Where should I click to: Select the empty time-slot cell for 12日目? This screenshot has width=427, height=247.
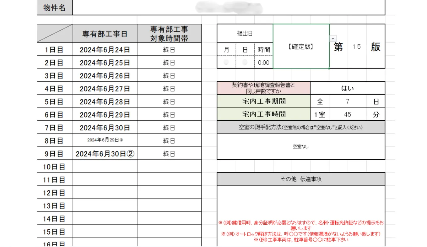pyautogui.click(x=169, y=193)
